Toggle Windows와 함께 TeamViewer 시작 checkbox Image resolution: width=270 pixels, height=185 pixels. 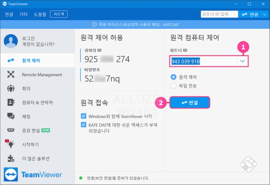[x=83, y=116]
